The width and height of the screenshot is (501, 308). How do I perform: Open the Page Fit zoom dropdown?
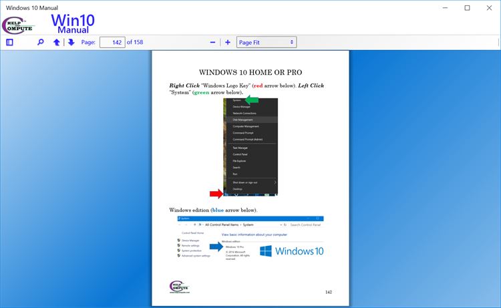[x=267, y=42]
